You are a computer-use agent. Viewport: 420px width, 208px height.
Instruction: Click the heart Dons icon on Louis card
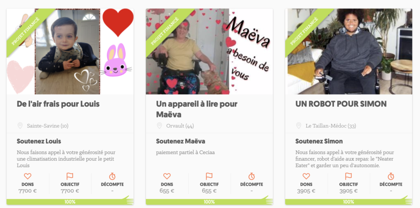27,176
